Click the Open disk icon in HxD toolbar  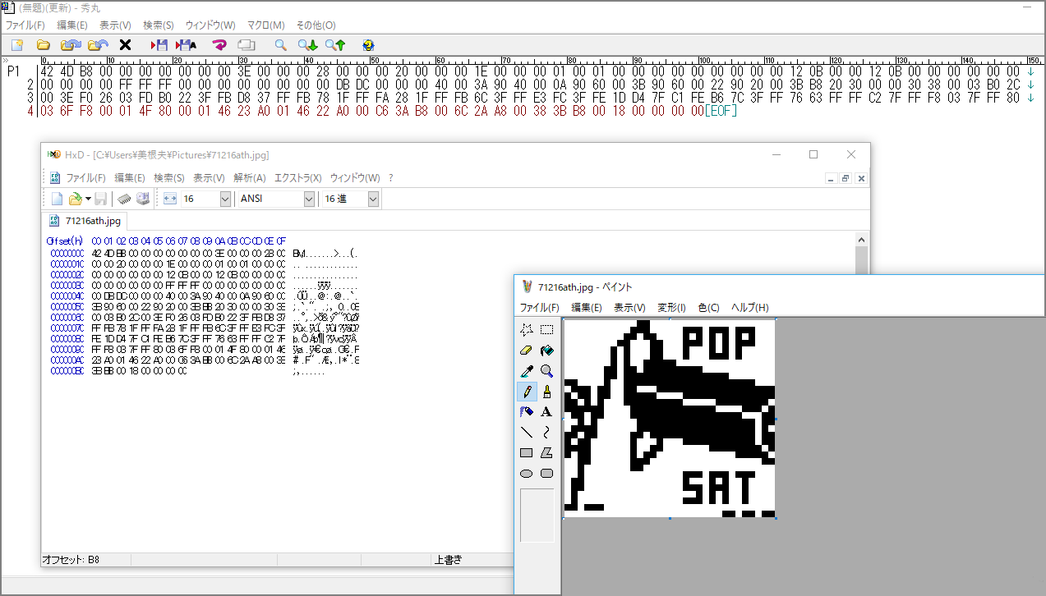142,199
